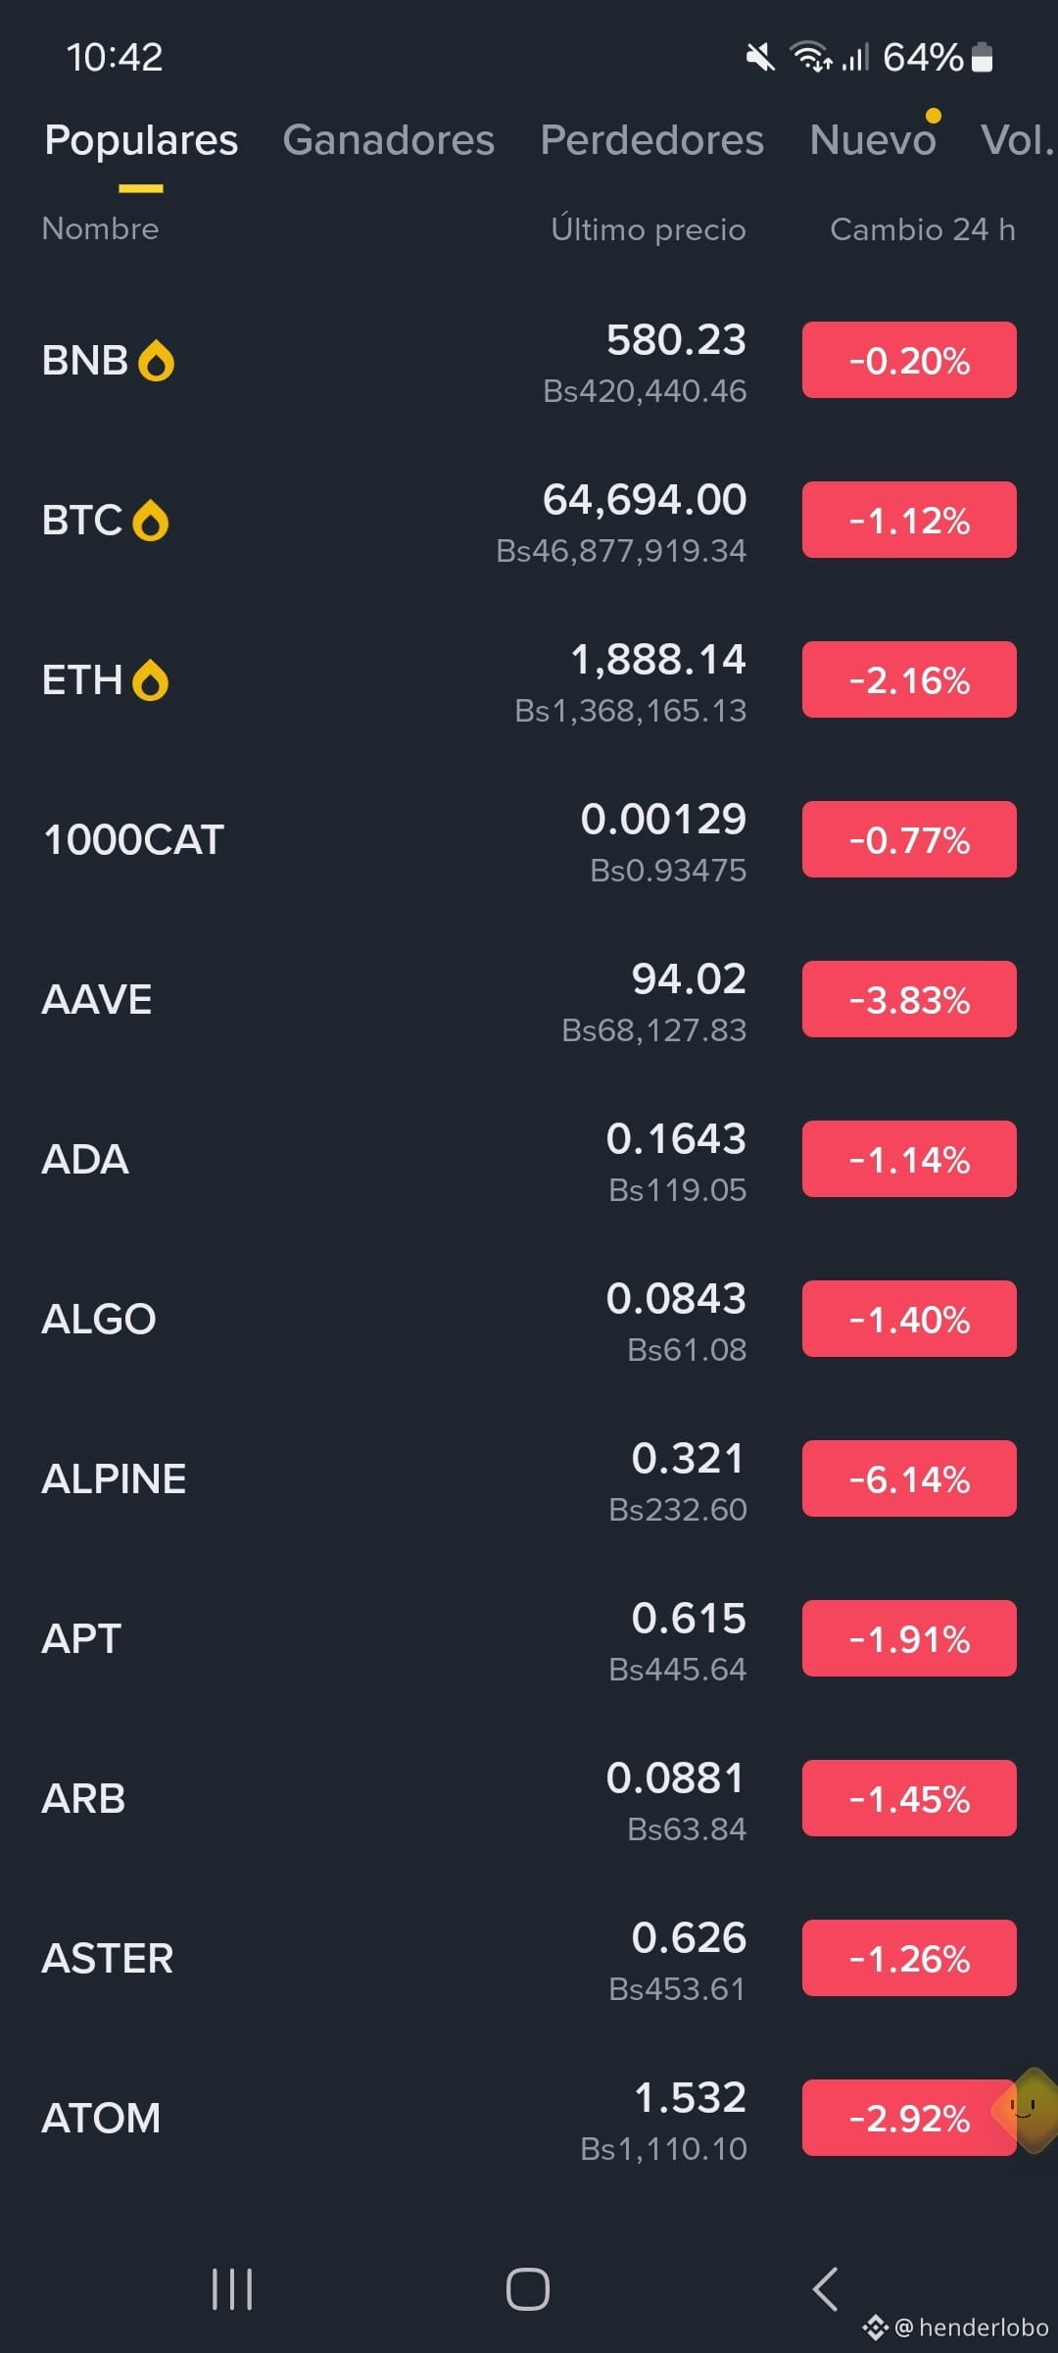Tap the hot flame icon beside ETH
1058x2353 pixels.
(150, 680)
